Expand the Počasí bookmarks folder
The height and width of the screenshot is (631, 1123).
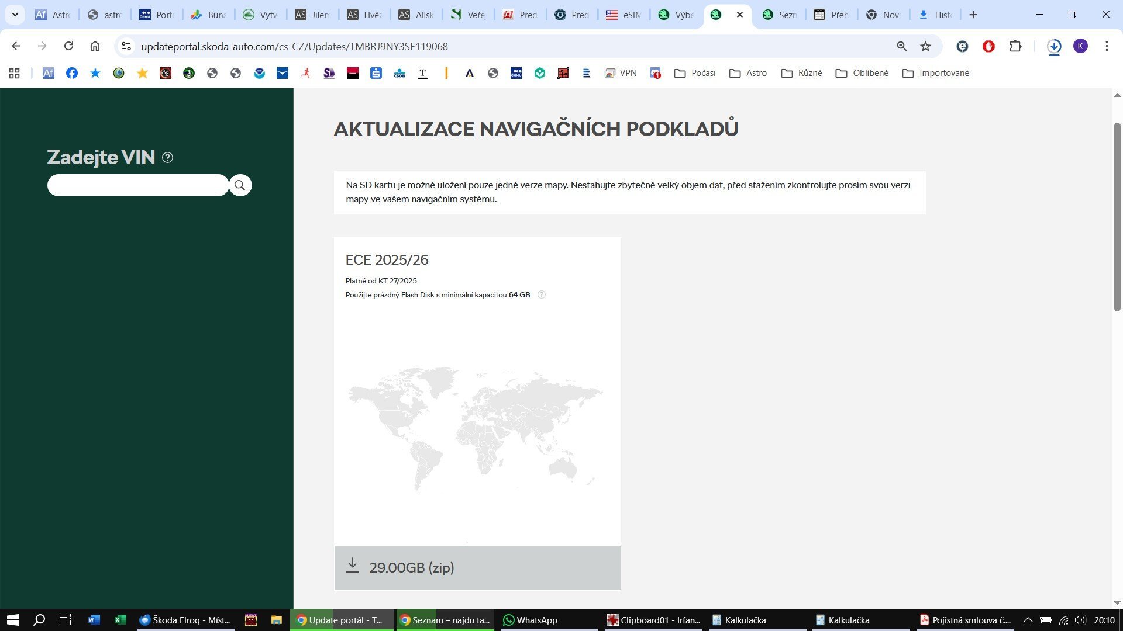pyautogui.click(x=695, y=73)
